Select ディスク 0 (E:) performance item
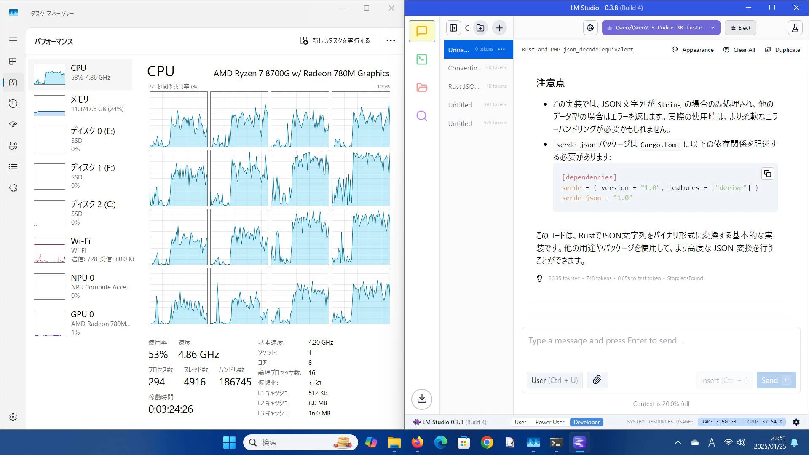The image size is (809, 455). (80, 140)
